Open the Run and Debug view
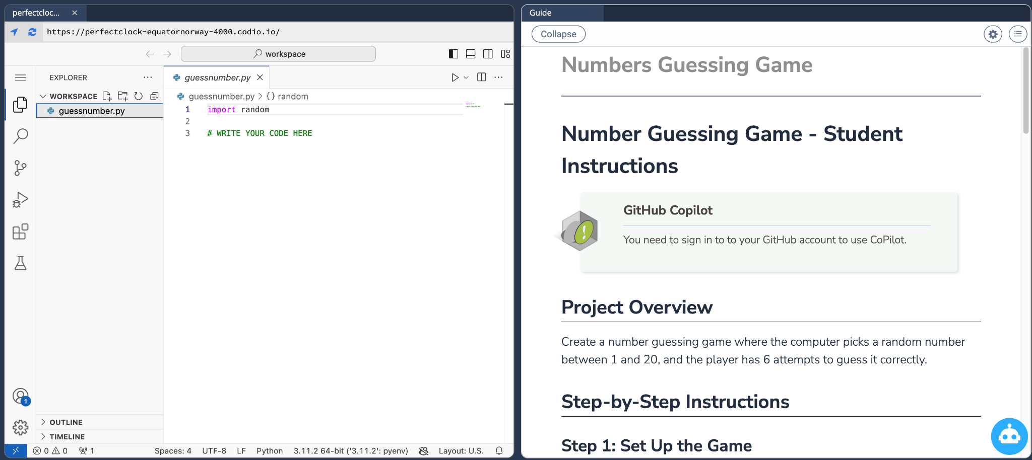Viewport: 1032px width, 460px height. (20, 200)
